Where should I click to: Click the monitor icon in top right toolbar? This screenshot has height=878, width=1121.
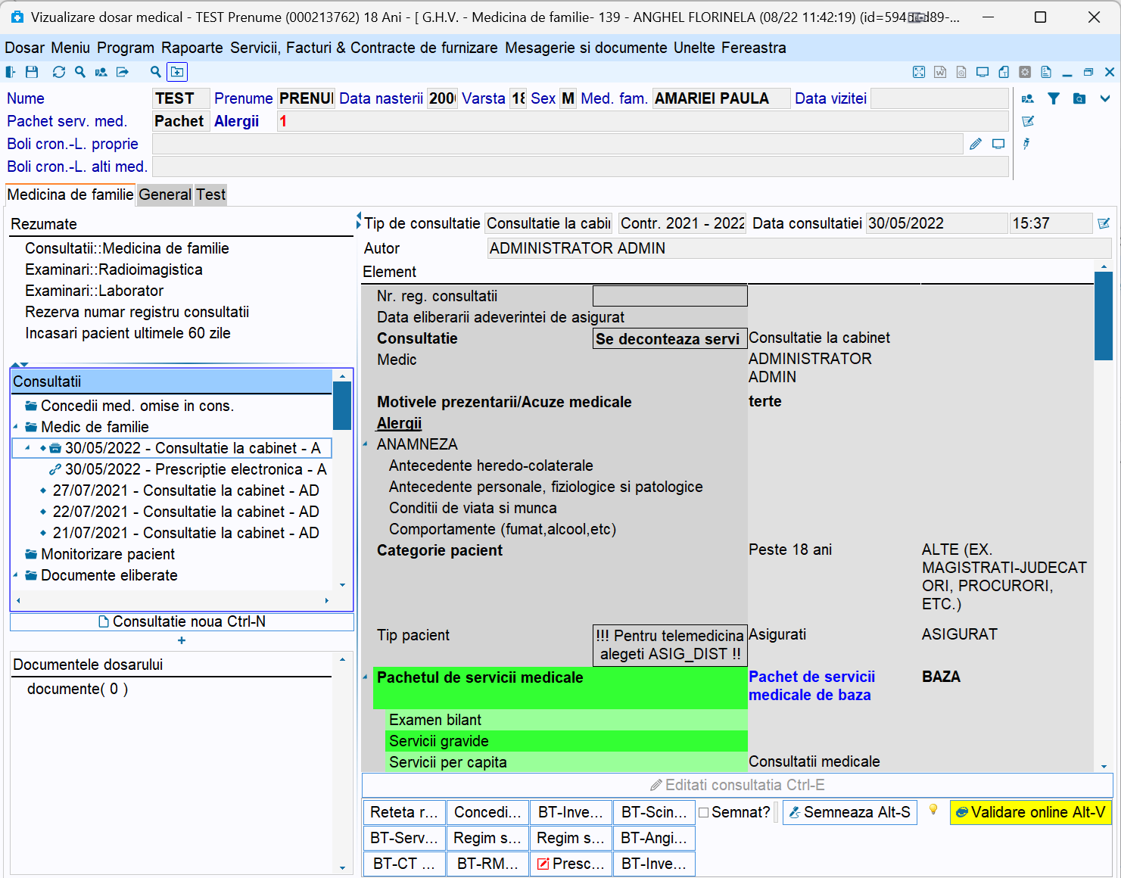pos(982,72)
